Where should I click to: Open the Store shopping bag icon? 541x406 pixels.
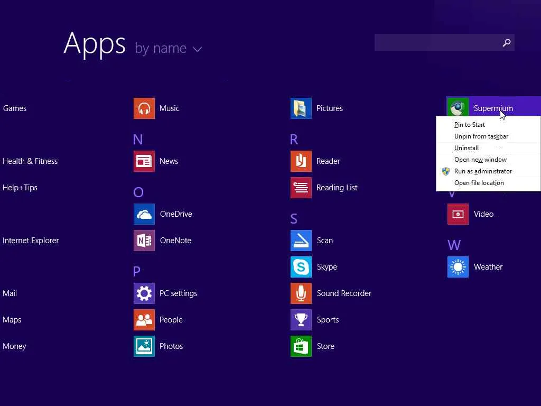[x=301, y=346]
